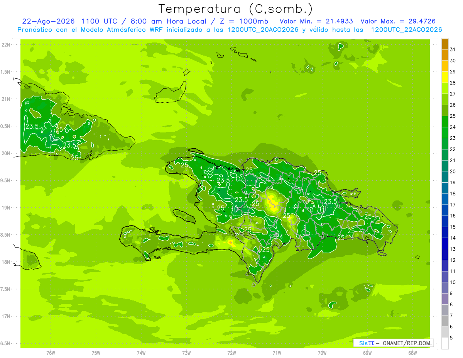Click the "71W" longitude label
Viewport: 463px width, 358px height.
coord(277,353)
